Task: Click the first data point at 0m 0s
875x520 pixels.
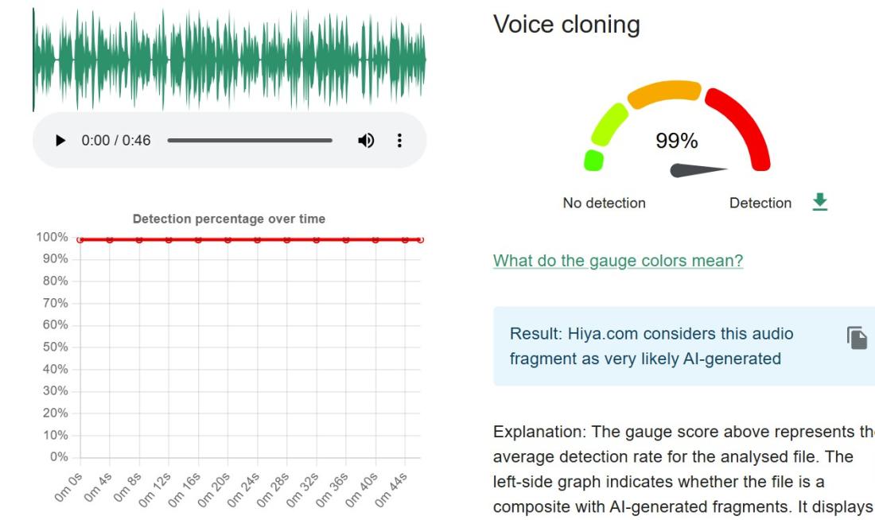Action: (x=80, y=239)
